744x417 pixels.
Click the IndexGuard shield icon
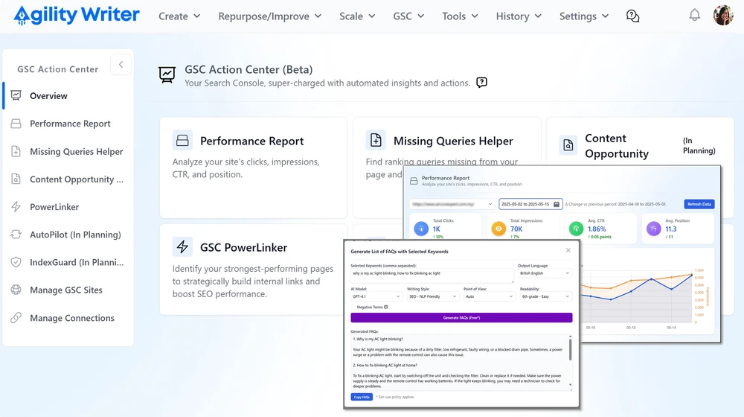point(16,262)
